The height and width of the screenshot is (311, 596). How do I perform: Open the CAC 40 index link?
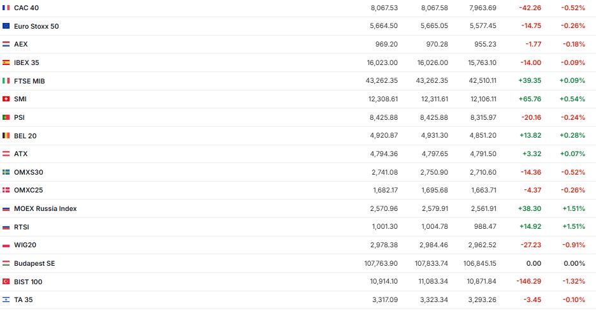(26, 8)
